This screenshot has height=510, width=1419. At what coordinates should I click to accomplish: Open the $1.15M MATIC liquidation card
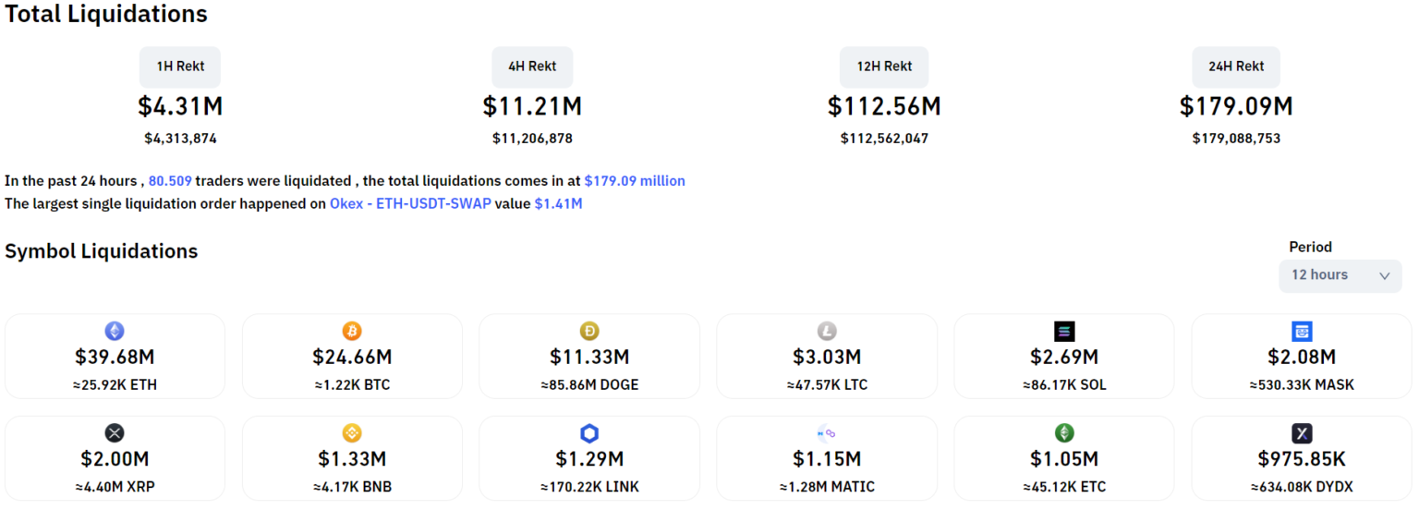point(827,458)
